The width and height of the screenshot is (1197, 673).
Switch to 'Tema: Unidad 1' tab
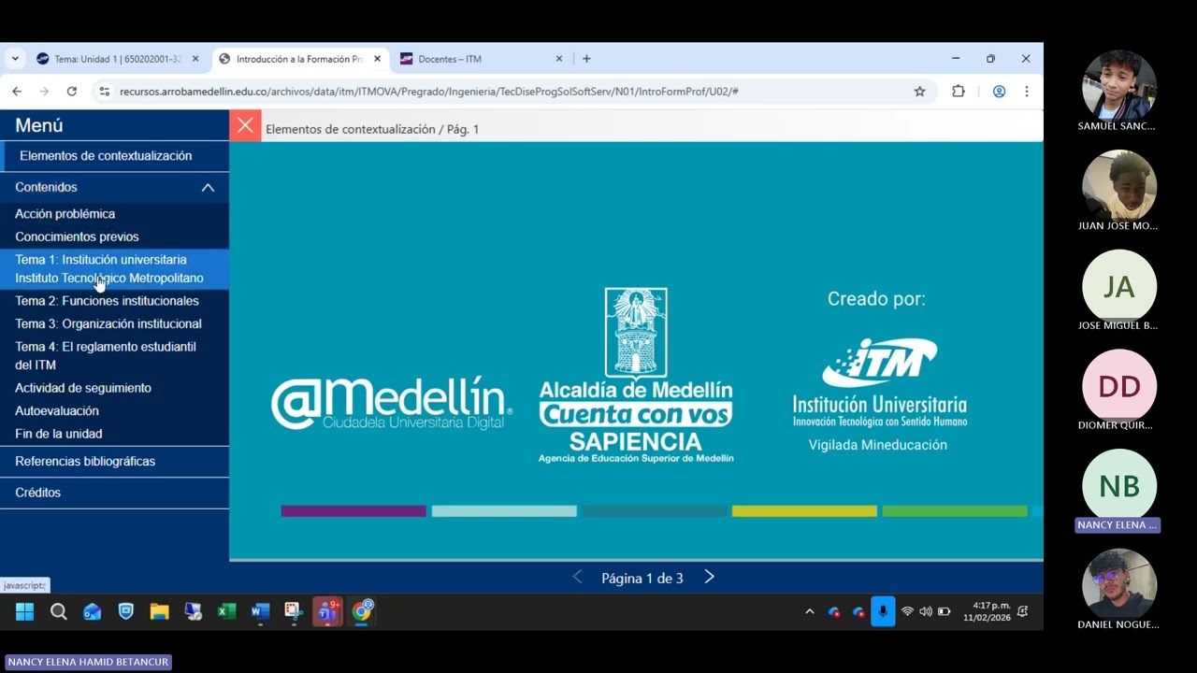pos(119,59)
